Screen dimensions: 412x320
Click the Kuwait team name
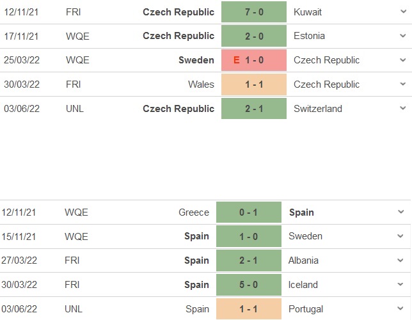[308, 12]
